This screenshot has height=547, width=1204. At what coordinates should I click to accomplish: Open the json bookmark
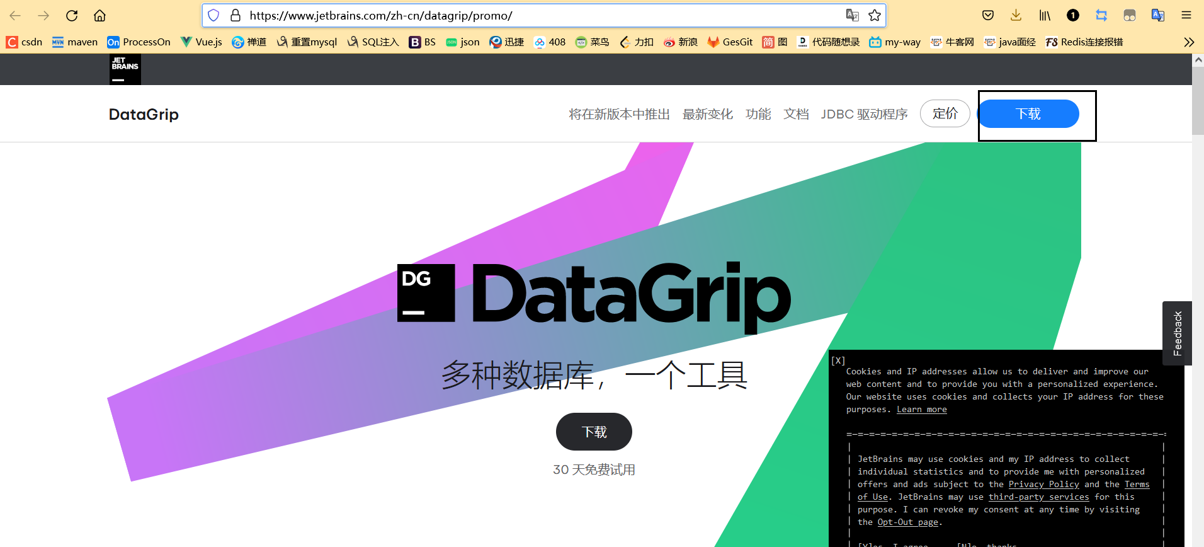coord(463,42)
